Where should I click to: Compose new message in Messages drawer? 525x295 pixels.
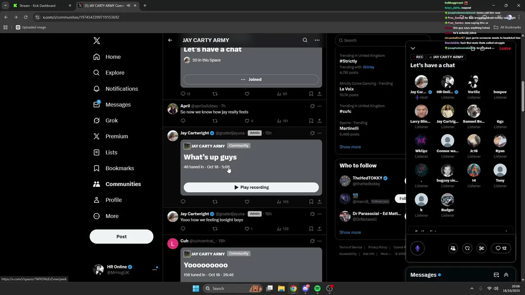click(496, 275)
